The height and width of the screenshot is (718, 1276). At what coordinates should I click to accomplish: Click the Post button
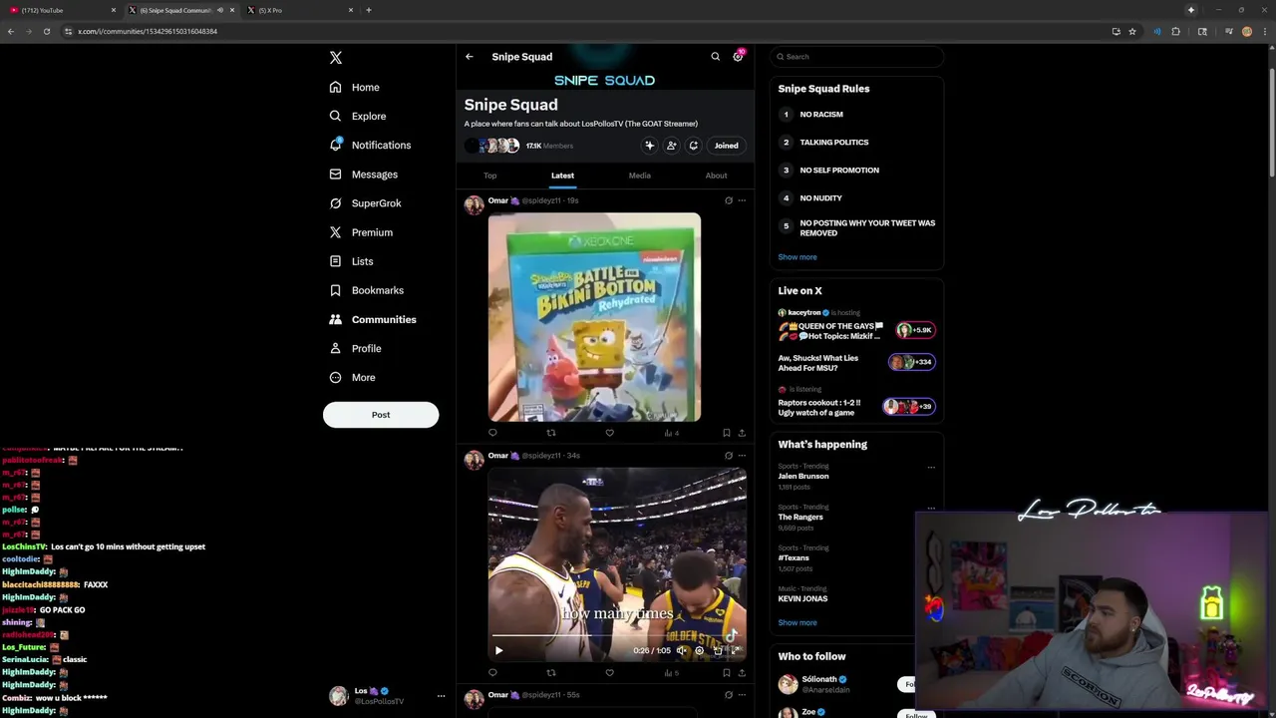(381, 415)
